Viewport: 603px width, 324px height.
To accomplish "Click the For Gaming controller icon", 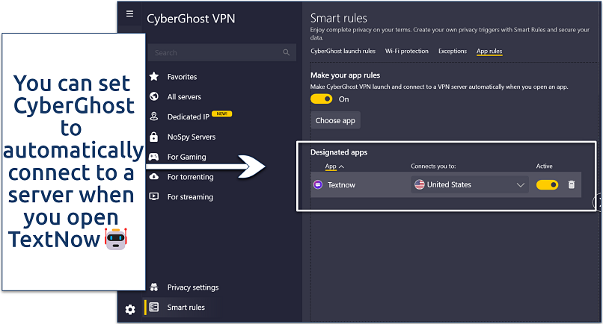I will (154, 157).
